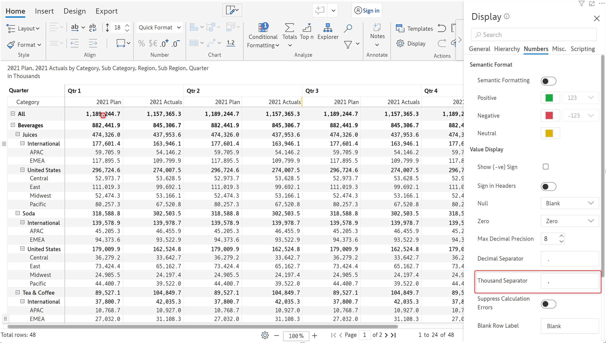Viewport: 606px width, 343px height.
Task: Click the increase decimal places icon
Action: pyautogui.click(x=165, y=43)
